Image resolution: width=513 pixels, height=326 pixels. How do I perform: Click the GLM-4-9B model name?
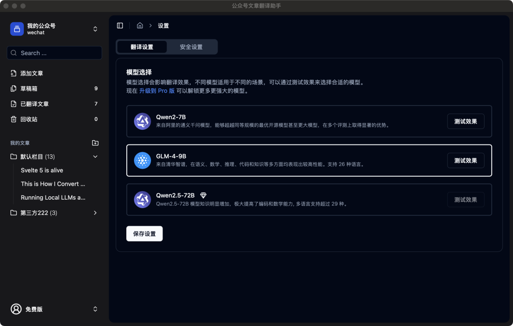coord(171,156)
